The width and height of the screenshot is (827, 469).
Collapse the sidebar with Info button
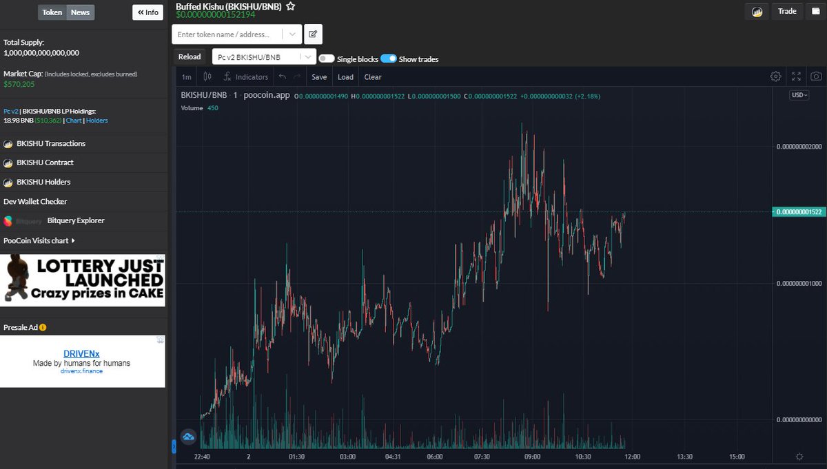147,12
